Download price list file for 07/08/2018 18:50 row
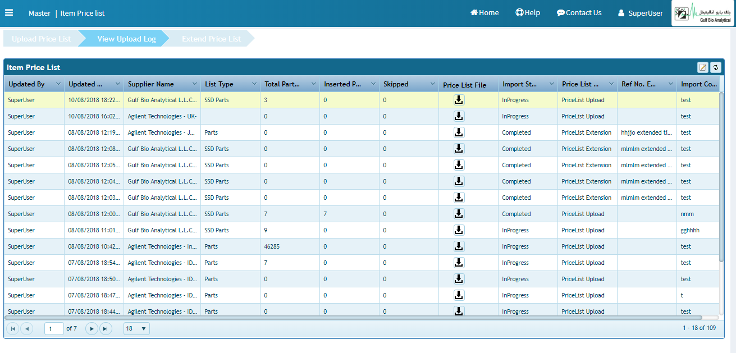 [x=459, y=279]
